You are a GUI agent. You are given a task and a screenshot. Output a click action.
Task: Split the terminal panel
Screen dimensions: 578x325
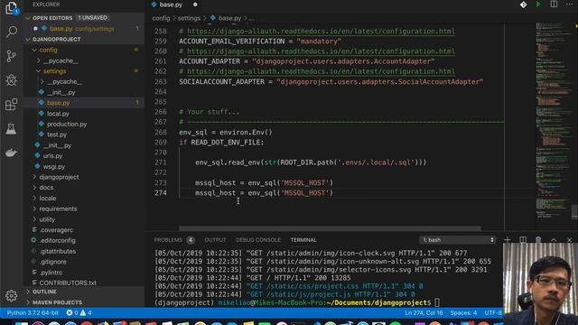click(x=523, y=240)
